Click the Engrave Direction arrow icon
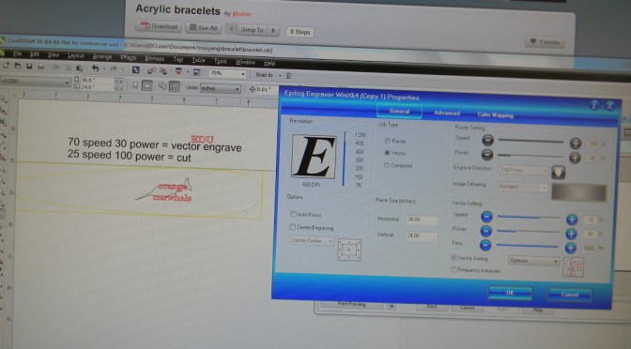This screenshot has height=349, width=631. click(558, 172)
